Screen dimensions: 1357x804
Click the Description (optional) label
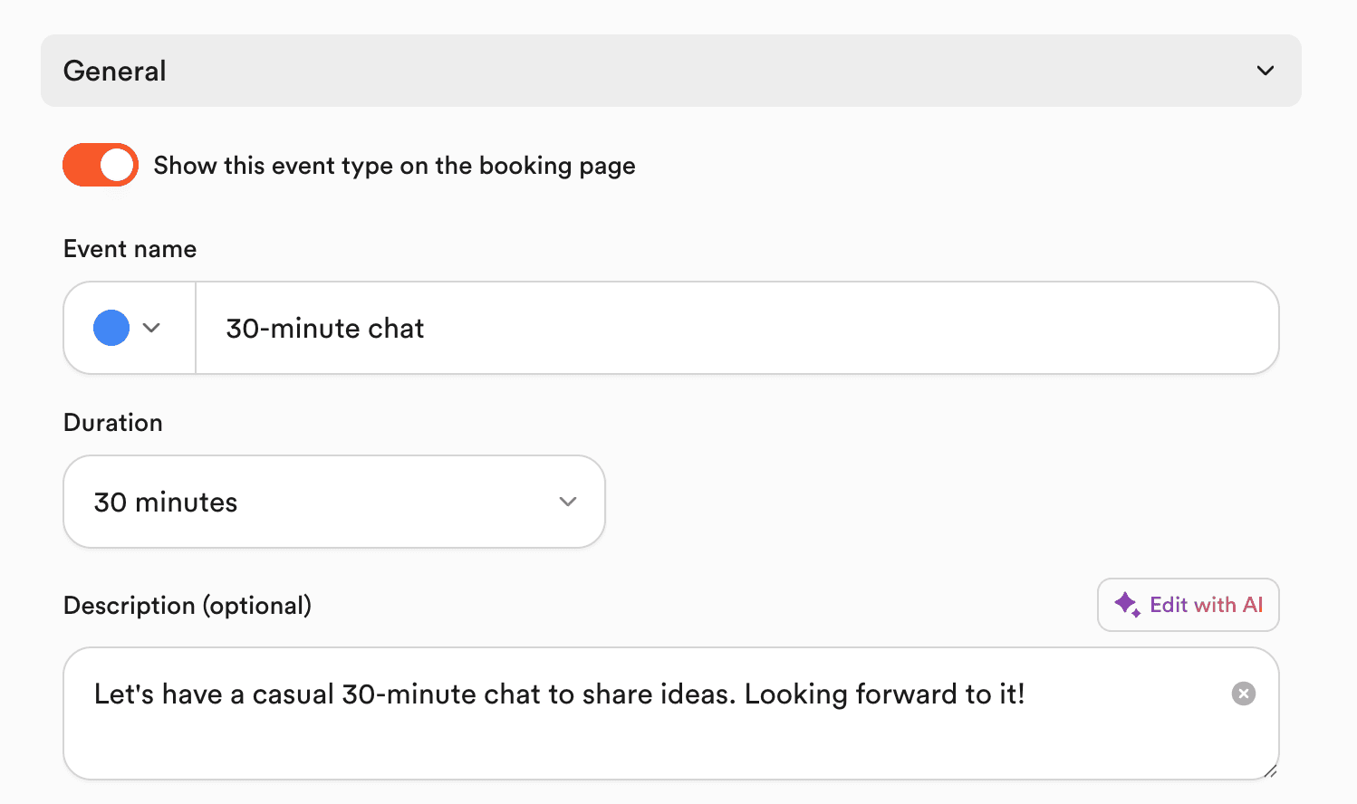click(x=187, y=605)
